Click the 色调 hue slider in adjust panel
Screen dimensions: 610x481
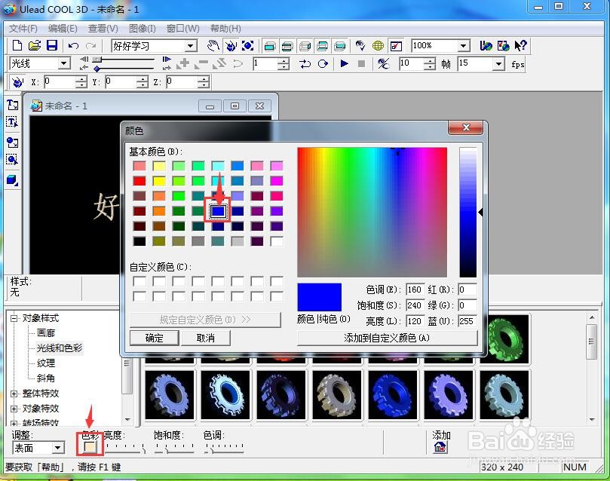pyautogui.click(x=224, y=449)
